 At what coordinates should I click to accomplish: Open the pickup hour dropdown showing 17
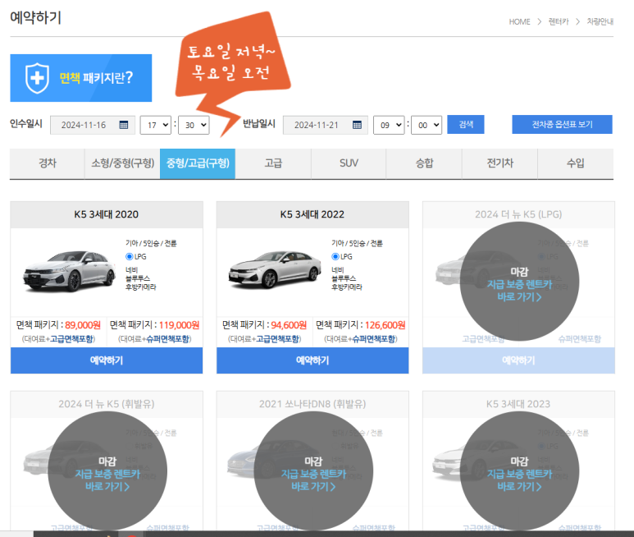tap(156, 125)
